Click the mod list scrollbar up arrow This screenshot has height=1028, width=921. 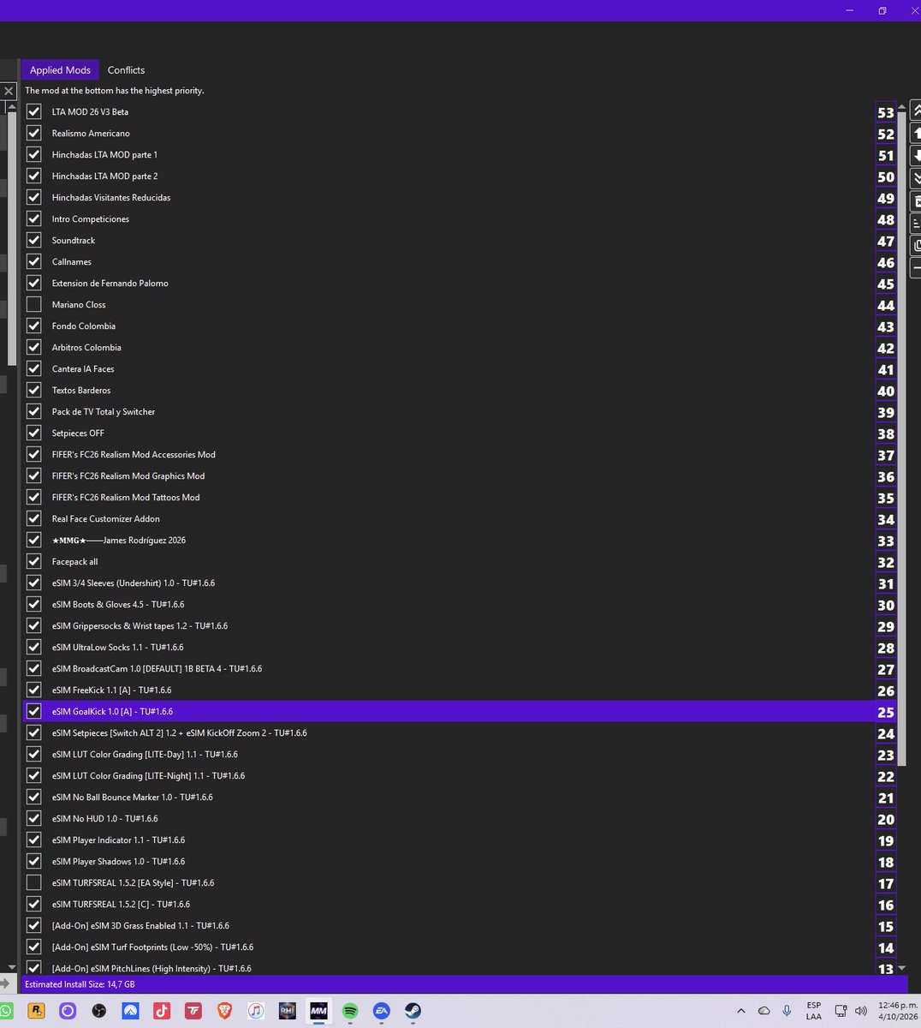901,106
